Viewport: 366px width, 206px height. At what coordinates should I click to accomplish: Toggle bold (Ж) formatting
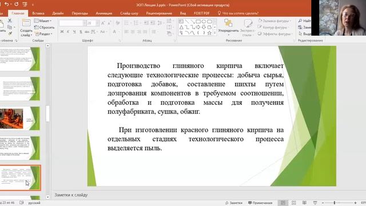pyautogui.click(x=62, y=32)
